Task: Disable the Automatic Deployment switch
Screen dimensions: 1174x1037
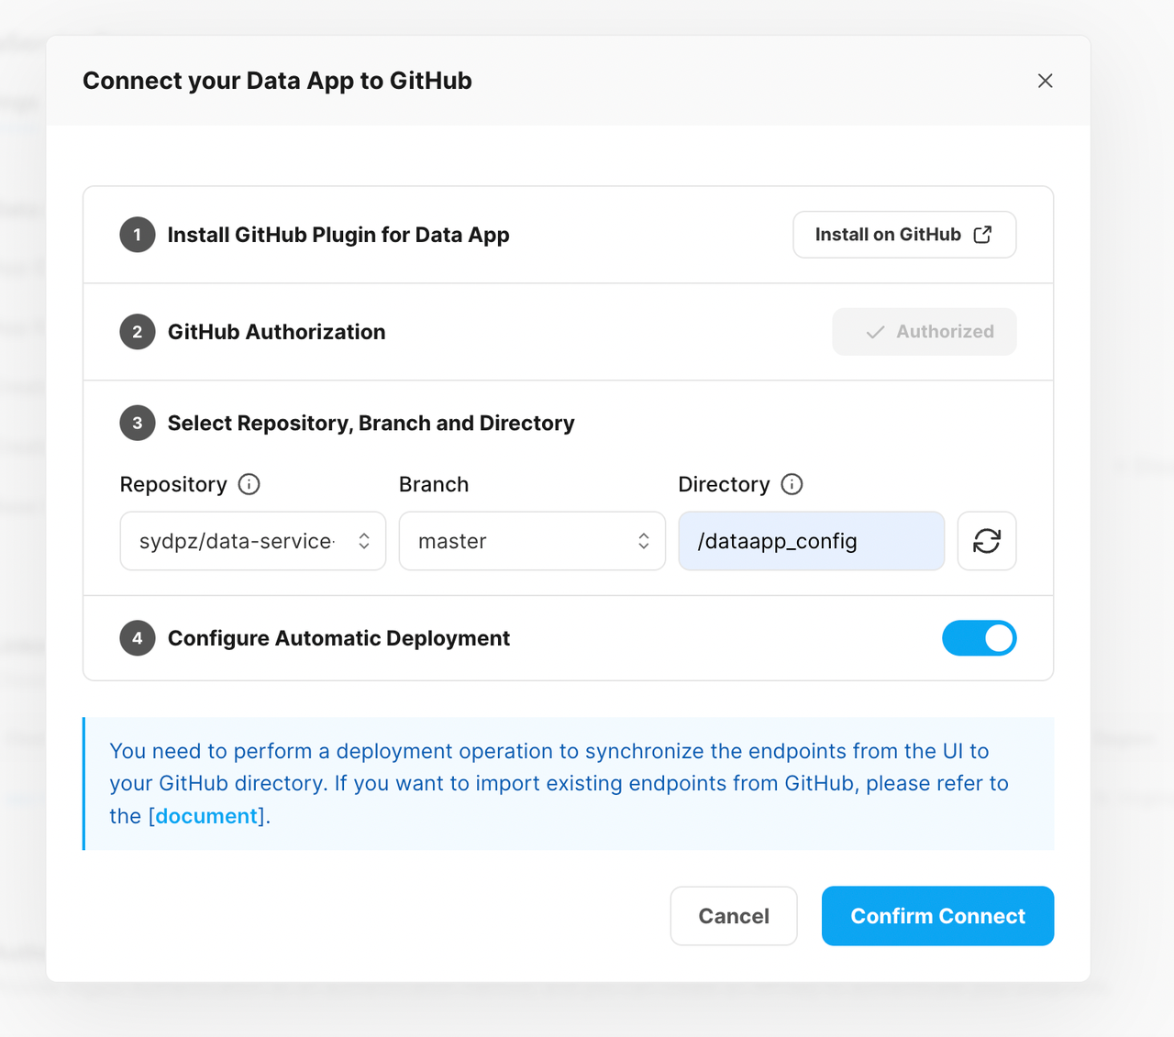Action: pyautogui.click(x=979, y=638)
